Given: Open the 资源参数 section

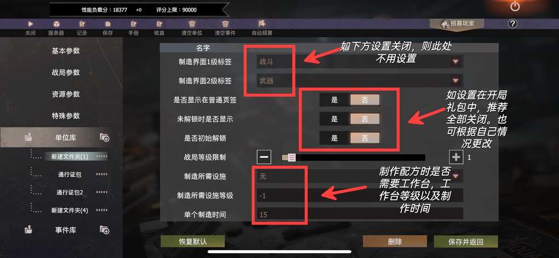Looking at the screenshot, I should click(66, 94).
